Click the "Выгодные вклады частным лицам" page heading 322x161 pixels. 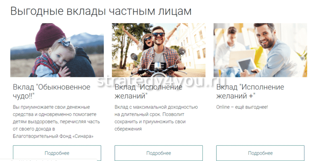101,11
